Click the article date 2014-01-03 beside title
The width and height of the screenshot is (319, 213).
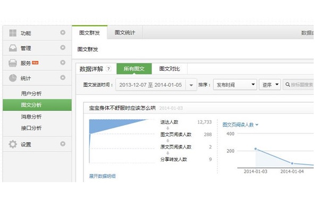click(x=171, y=108)
